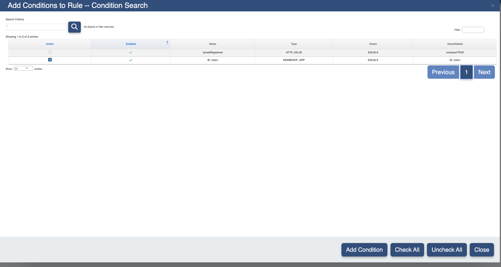Screen dimensions: 501x267
Task: Click the ATTR_VALUE type cell
Action: click(294, 52)
